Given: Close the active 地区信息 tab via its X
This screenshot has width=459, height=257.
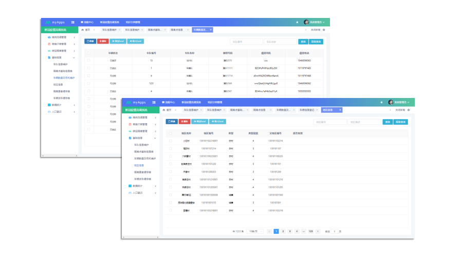Looking at the screenshot, I should pyautogui.click(x=340, y=110).
